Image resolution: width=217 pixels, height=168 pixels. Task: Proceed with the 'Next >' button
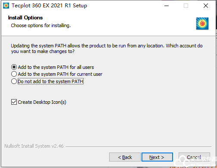[157, 157]
